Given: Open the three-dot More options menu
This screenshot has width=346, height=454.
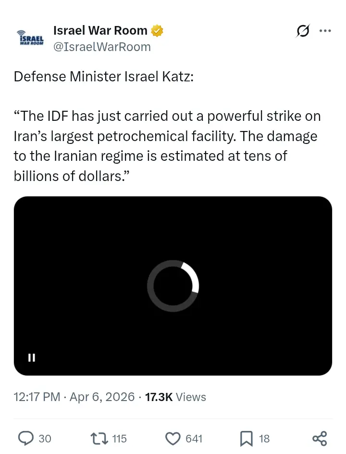Looking at the screenshot, I should tap(325, 31).
